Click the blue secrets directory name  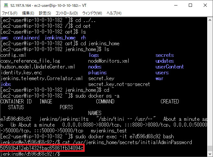165,55
